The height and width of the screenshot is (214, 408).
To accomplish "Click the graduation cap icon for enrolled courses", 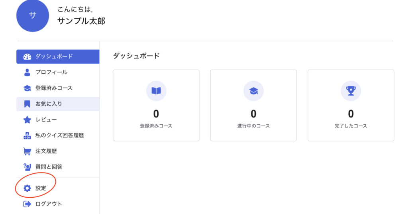I will pos(27,88).
